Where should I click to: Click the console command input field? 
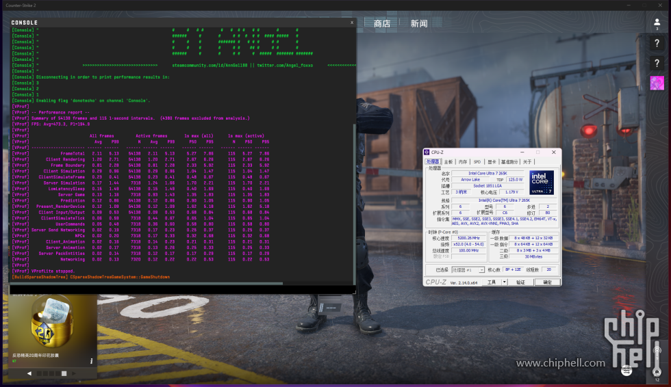182,290
